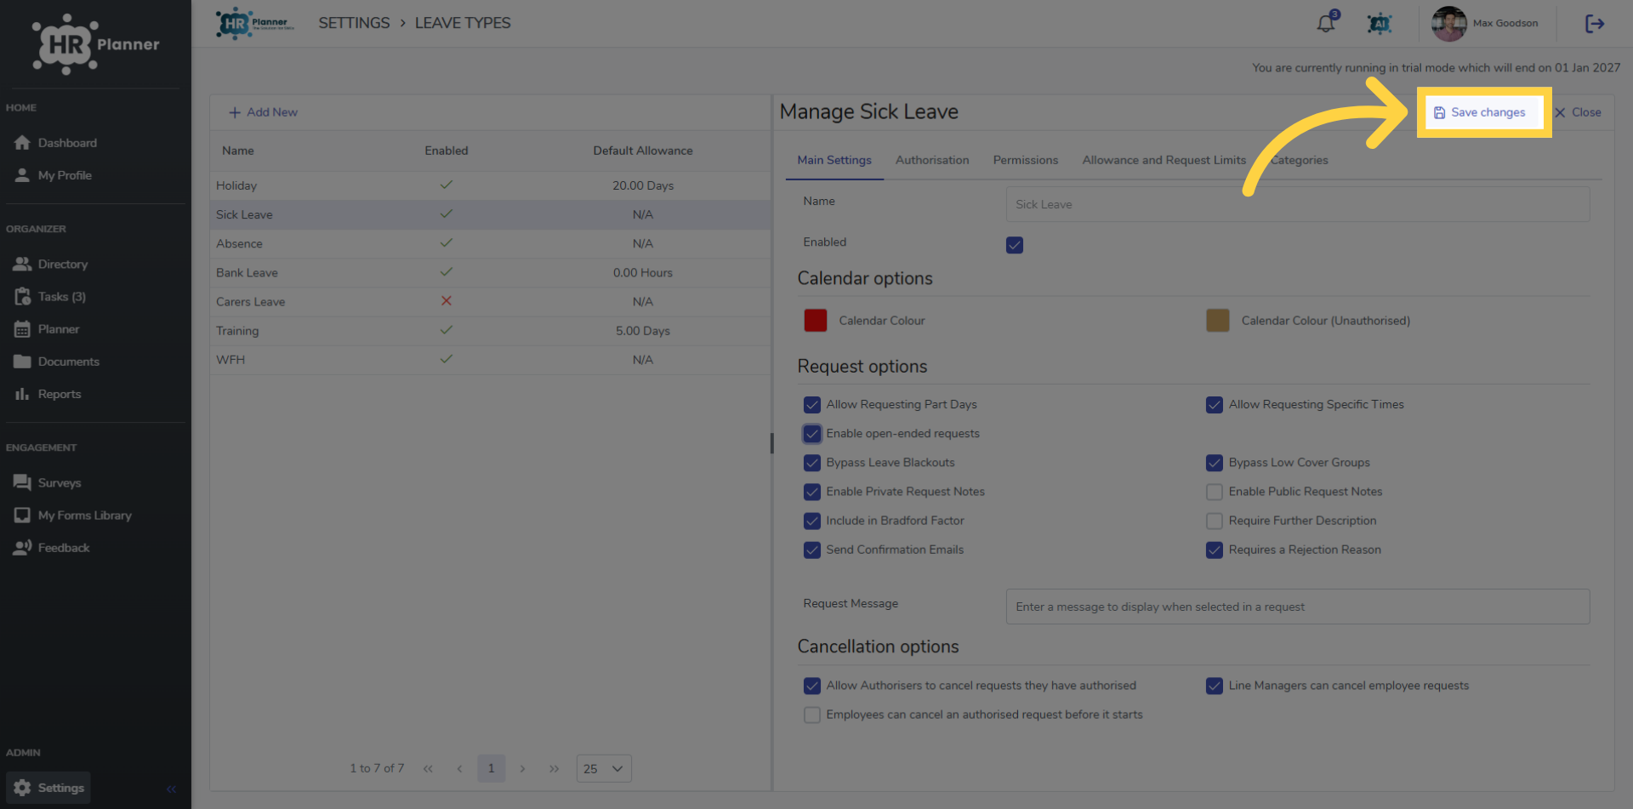Toggle Enable open-ended requests
This screenshot has width=1633, height=809.
(x=812, y=434)
